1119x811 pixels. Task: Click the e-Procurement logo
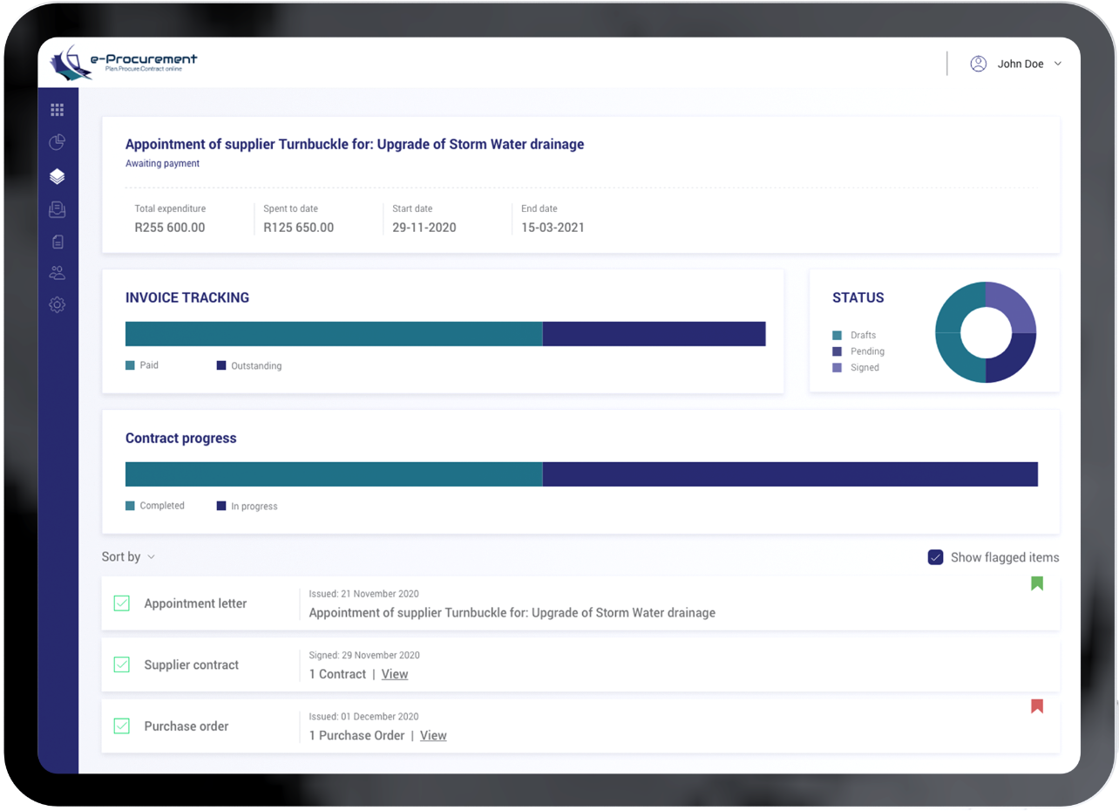[x=124, y=63]
